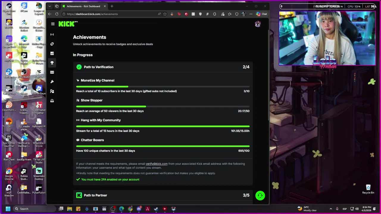Viewport: 381px width, 214px height.
Task: Show hidden system tray icons chevron
Action: [x=331, y=209]
